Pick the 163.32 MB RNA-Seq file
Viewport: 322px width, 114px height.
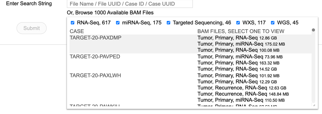pos(238,63)
